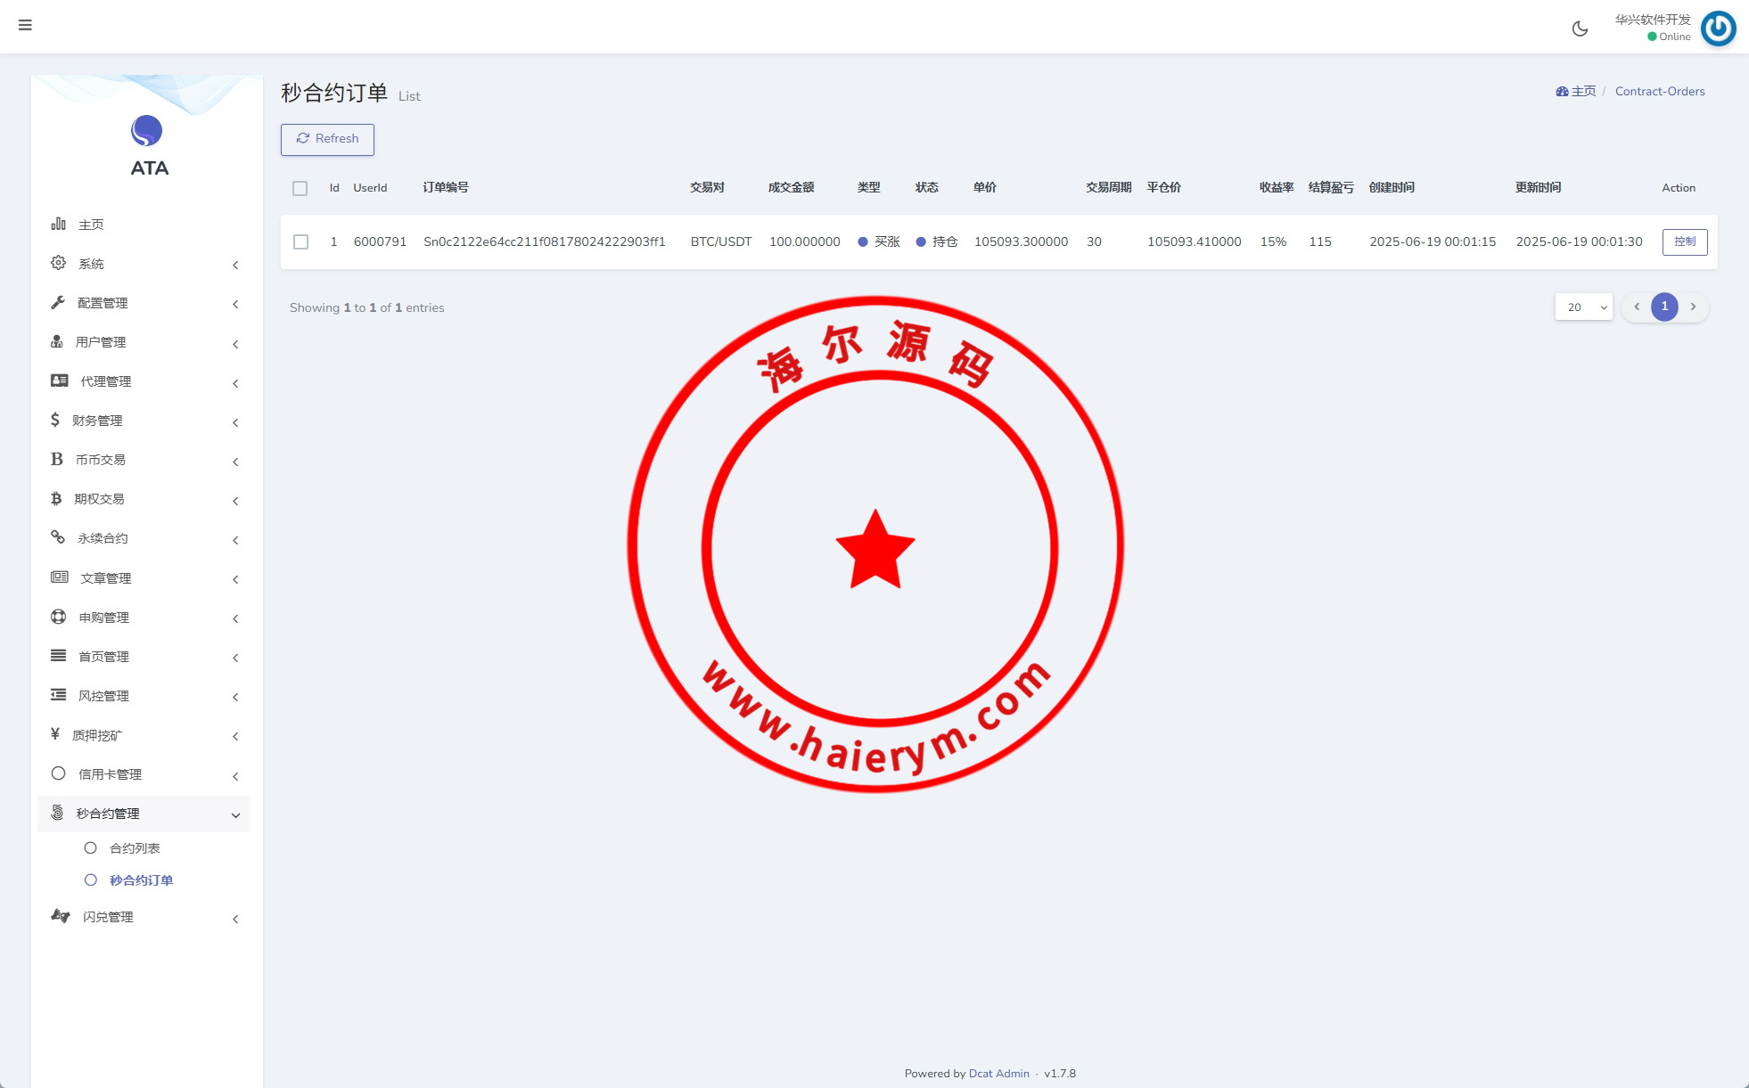Click the 期权交易 bitcoin icon

(x=56, y=498)
